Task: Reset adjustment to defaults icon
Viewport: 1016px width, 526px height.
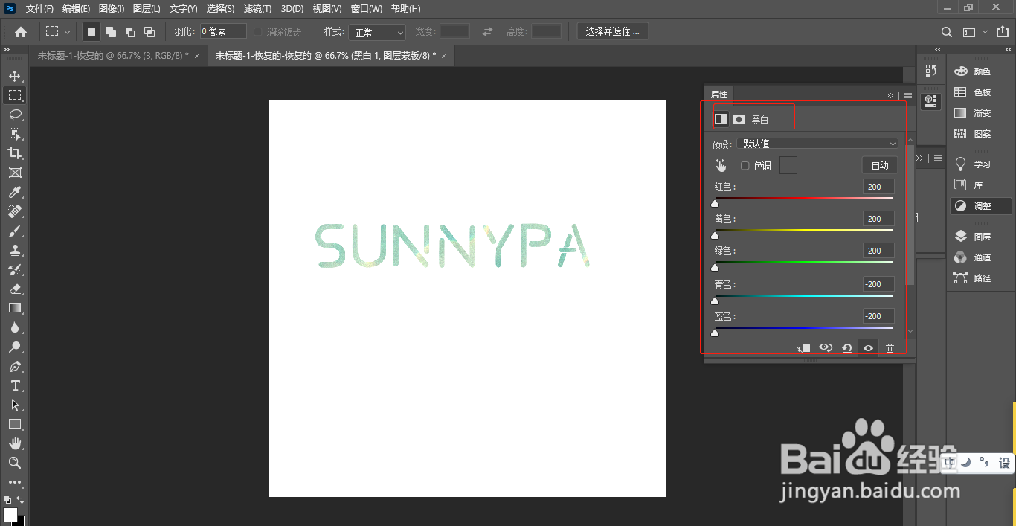Action: 846,347
